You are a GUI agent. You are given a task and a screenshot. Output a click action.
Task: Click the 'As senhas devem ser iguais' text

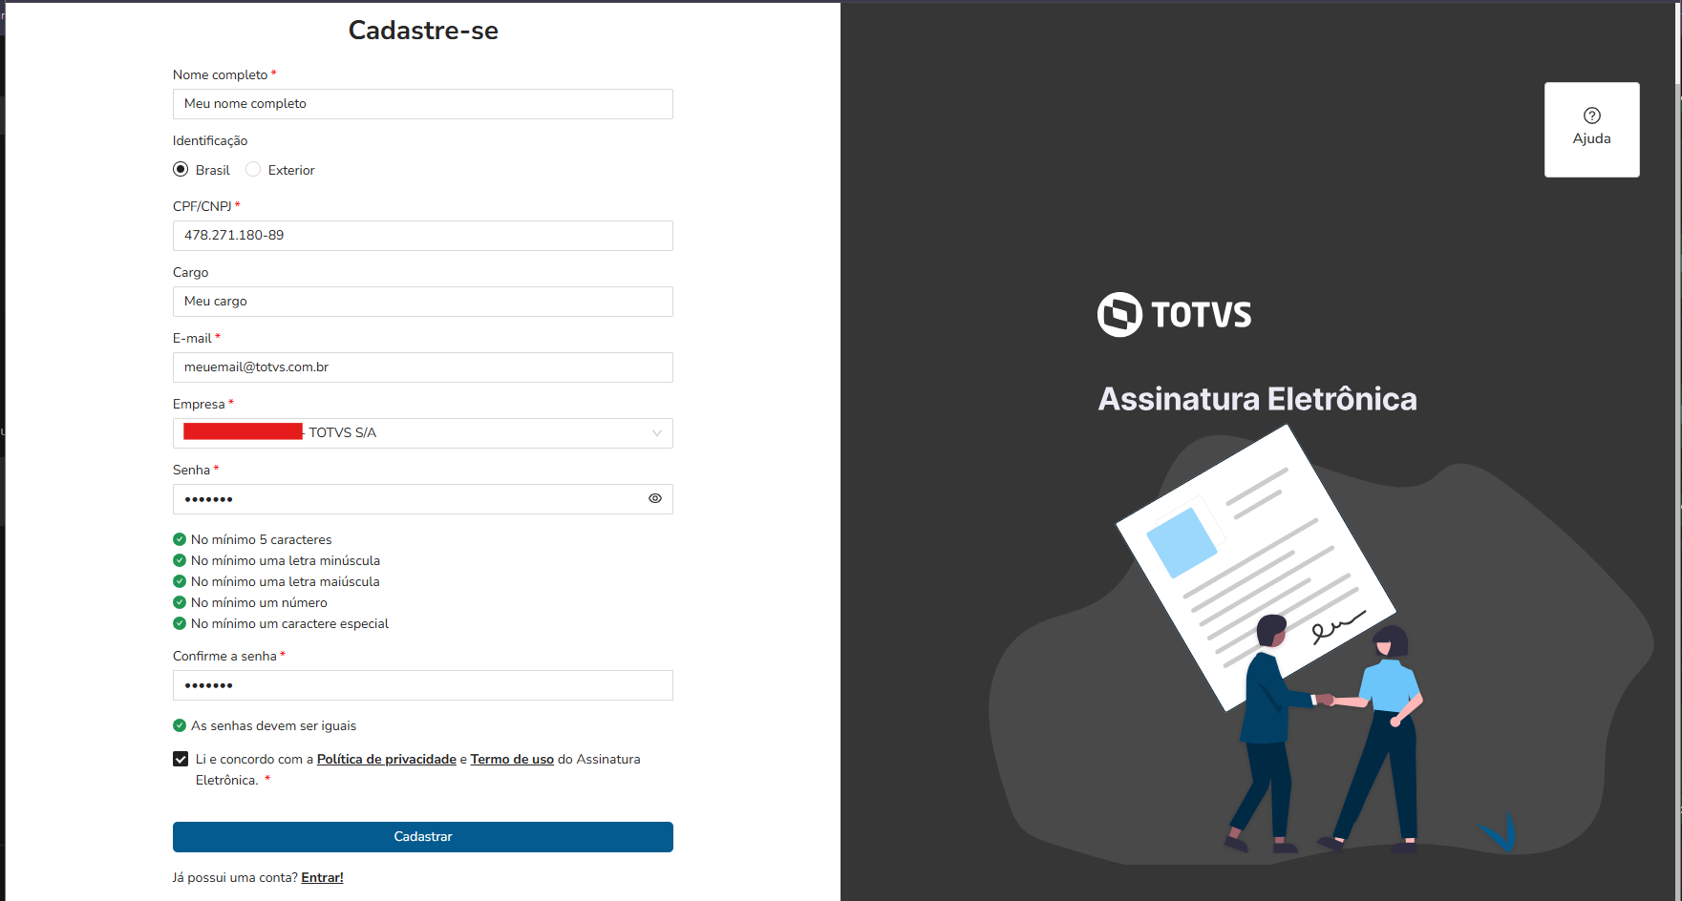(273, 725)
